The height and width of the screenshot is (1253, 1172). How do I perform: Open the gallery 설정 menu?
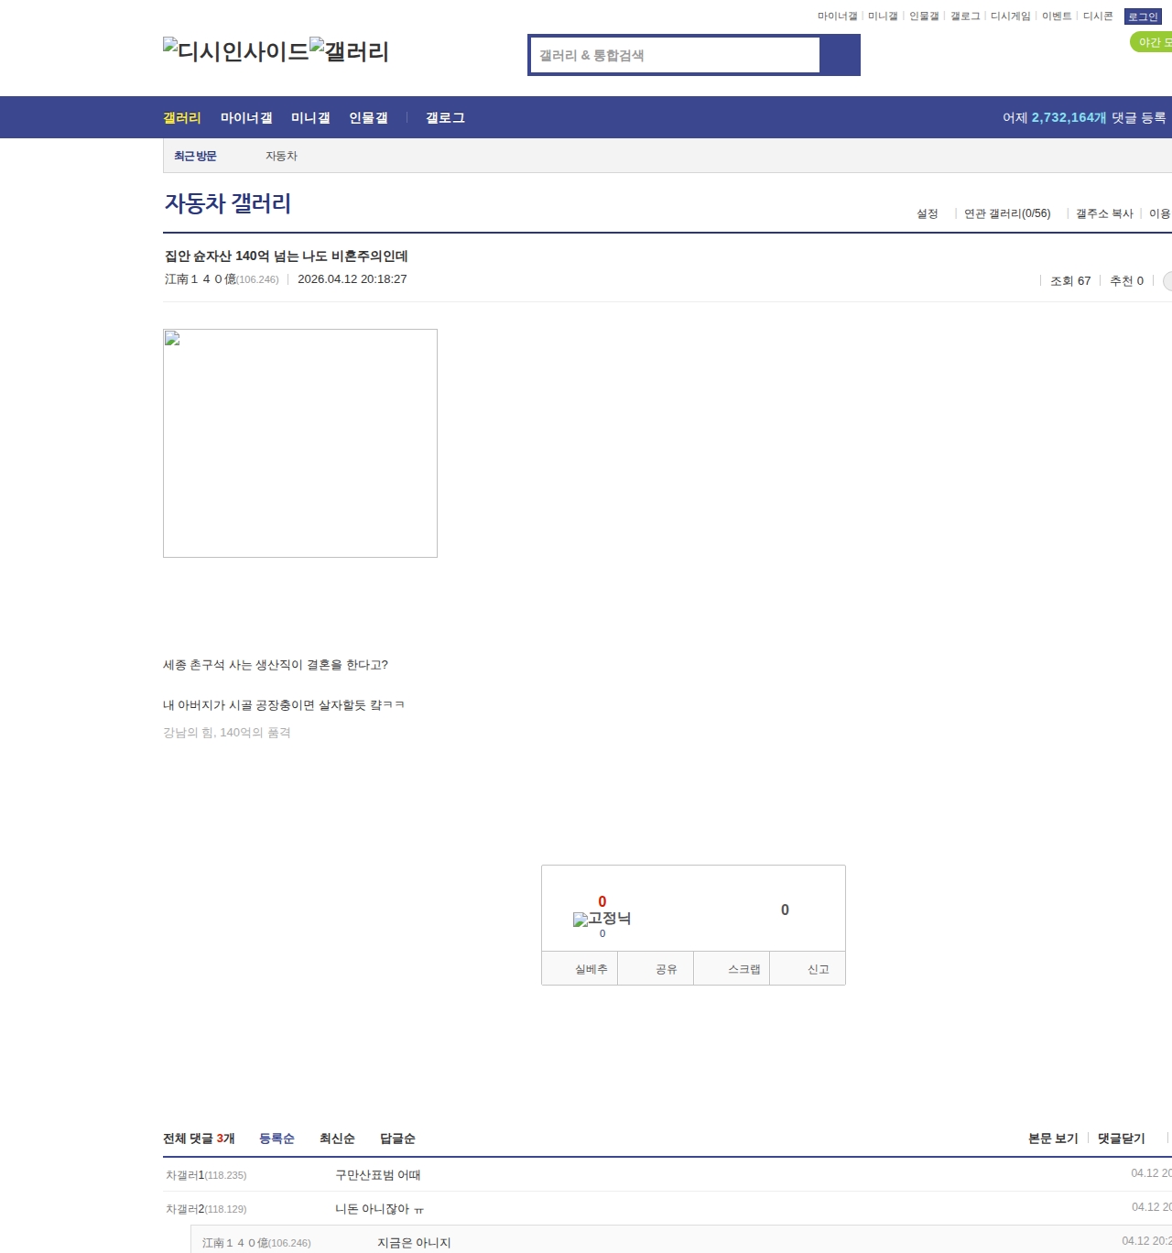coord(927,213)
